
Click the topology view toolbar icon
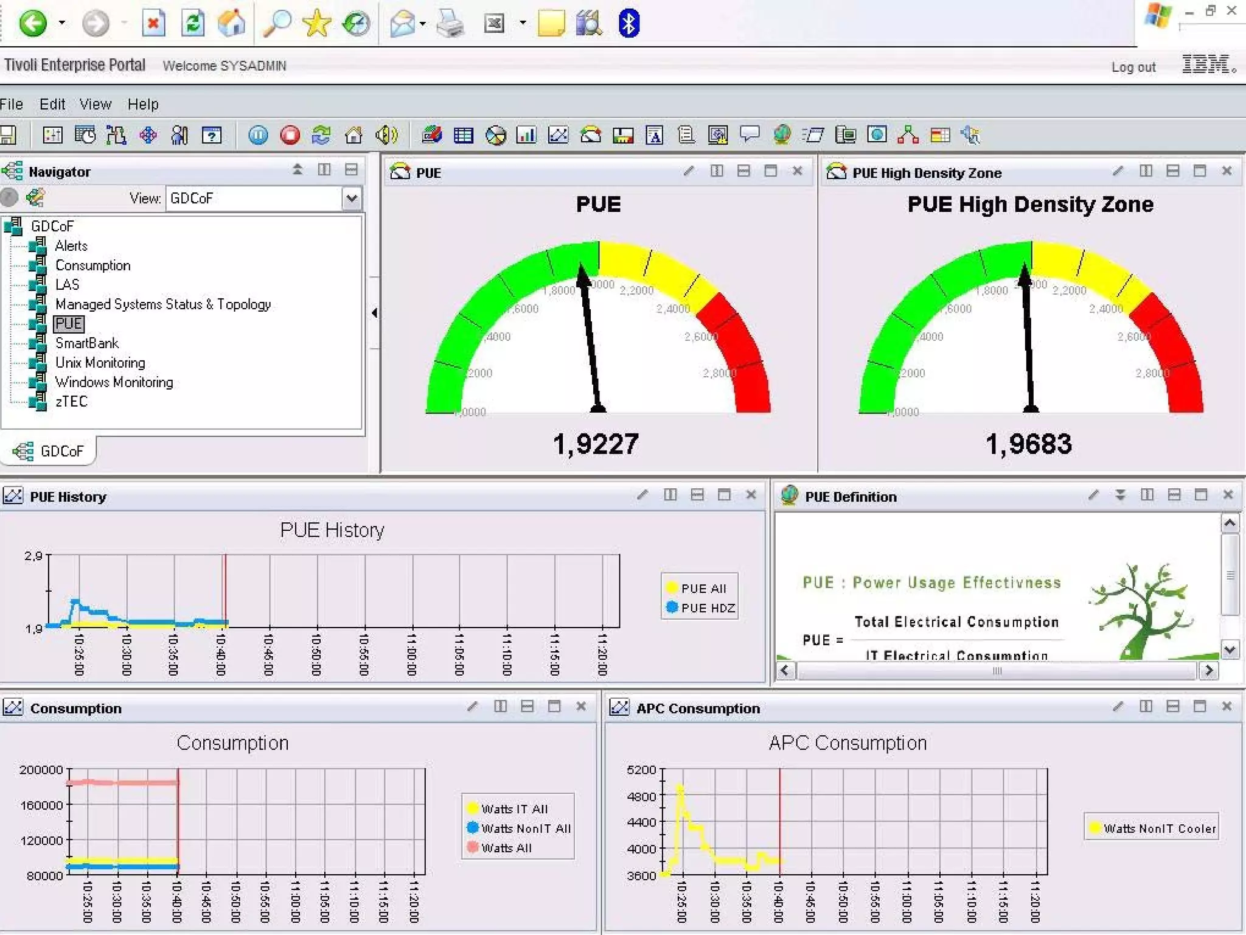908,135
